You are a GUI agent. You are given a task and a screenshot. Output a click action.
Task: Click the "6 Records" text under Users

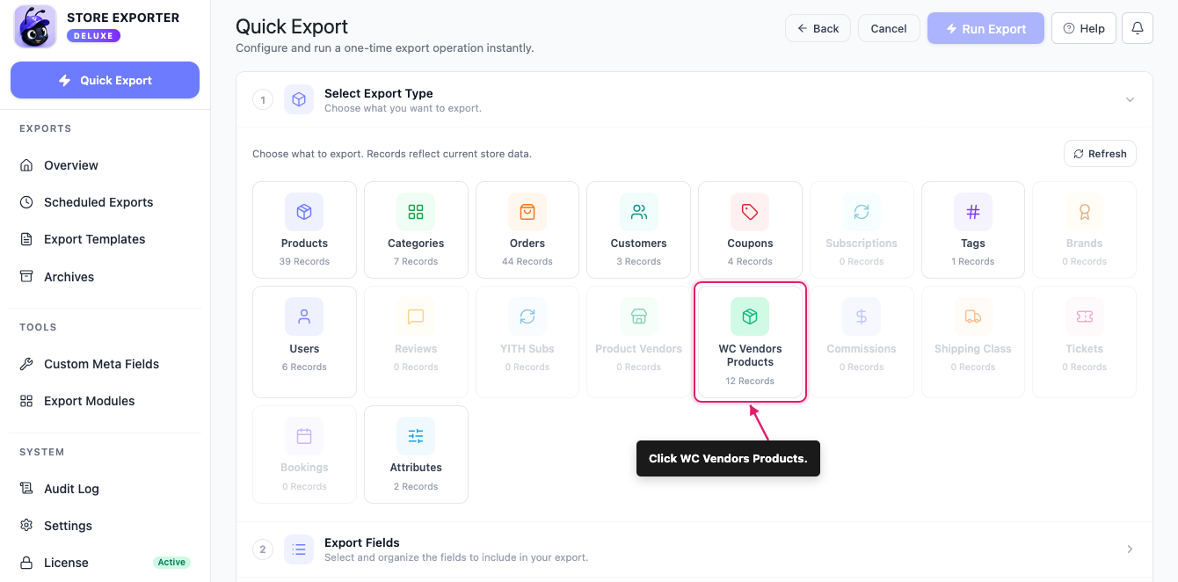pyautogui.click(x=304, y=367)
